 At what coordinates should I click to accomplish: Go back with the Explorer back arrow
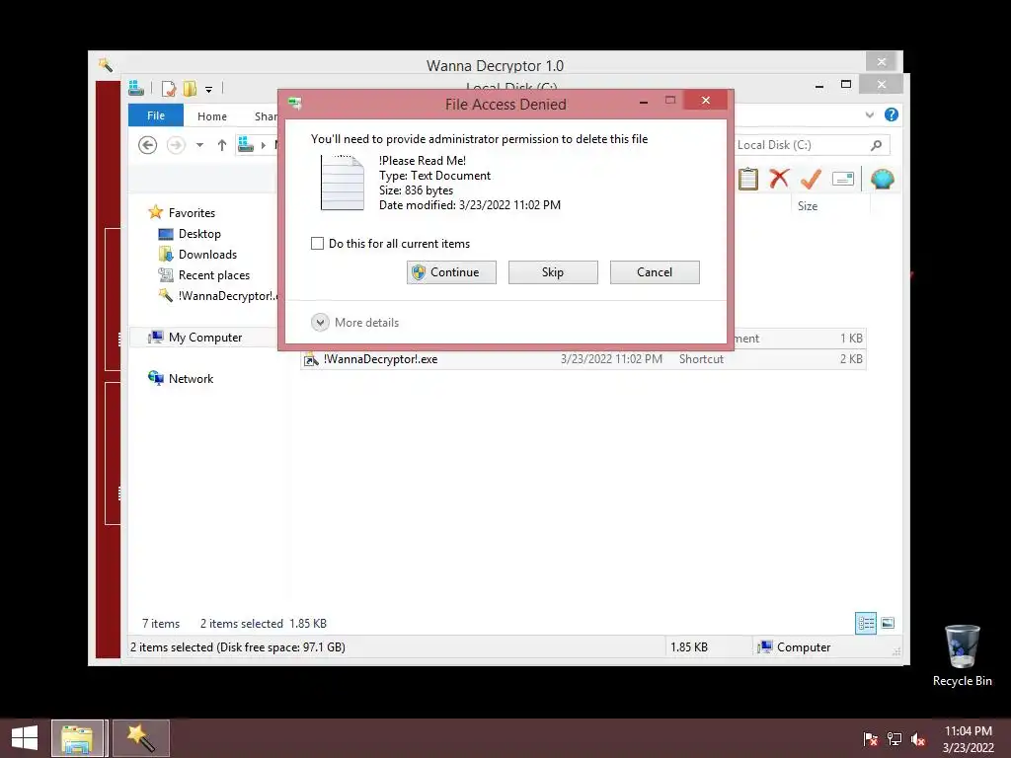(x=148, y=145)
